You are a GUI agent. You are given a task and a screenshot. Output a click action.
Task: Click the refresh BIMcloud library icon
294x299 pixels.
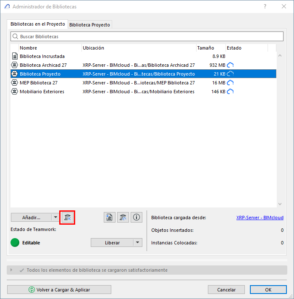pos(123,218)
